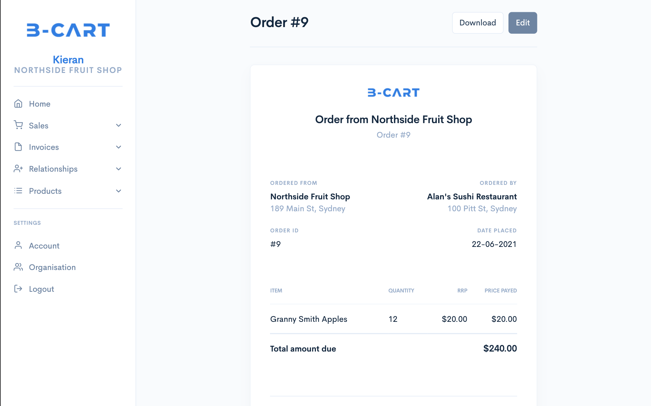Image resolution: width=651 pixels, height=406 pixels.
Task: Select the Products list icon
Action: 18,191
